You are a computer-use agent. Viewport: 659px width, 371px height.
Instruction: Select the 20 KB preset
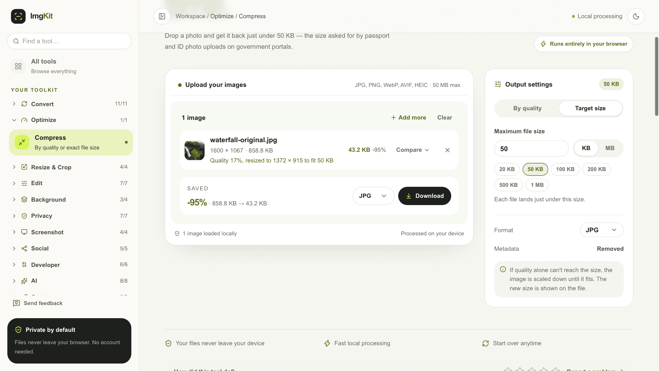[x=507, y=169]
